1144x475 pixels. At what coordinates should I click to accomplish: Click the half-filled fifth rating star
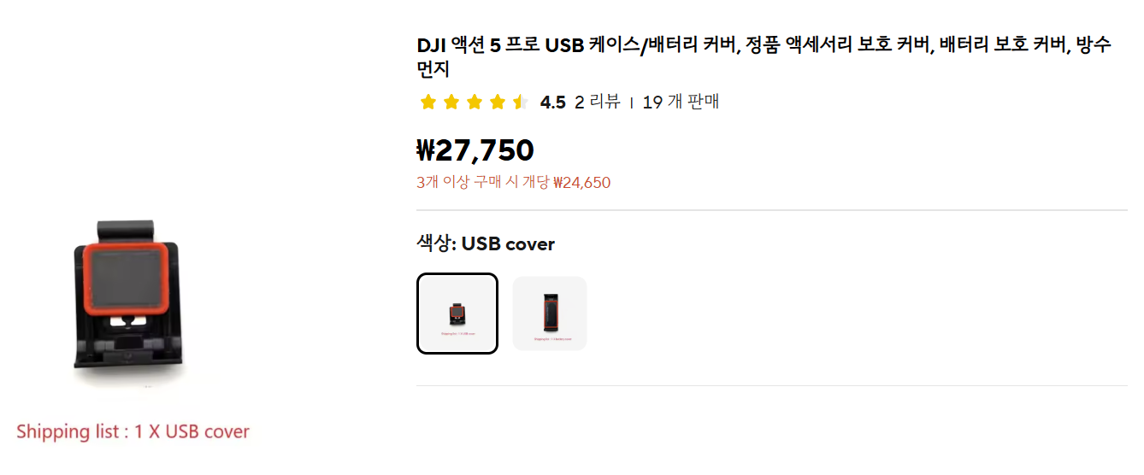pos(521,103)
